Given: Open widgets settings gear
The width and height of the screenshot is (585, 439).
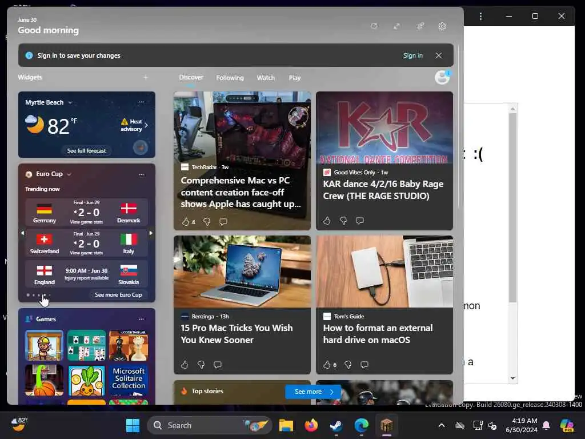Looking at the screenshot, I should 442,26.
